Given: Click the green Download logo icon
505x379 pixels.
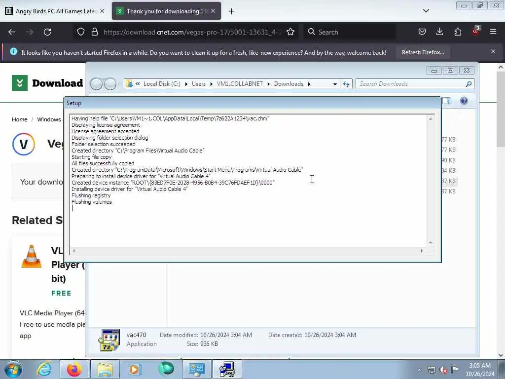Looking at the screenshot, I should 20,83.
